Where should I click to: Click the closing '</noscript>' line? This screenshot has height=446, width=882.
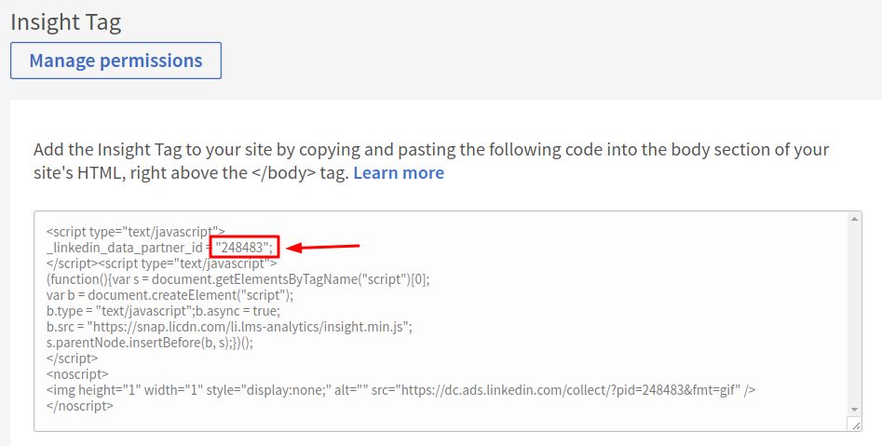point(80,406)
